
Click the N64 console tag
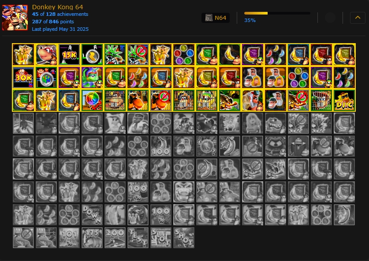click(216, 18)
